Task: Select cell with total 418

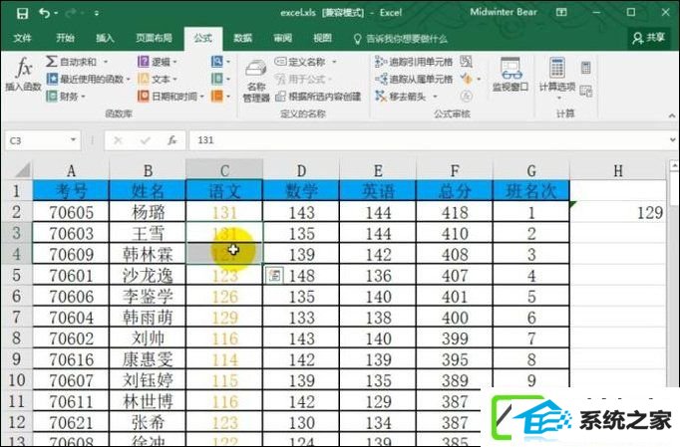Action: click(x=455, y=212)
